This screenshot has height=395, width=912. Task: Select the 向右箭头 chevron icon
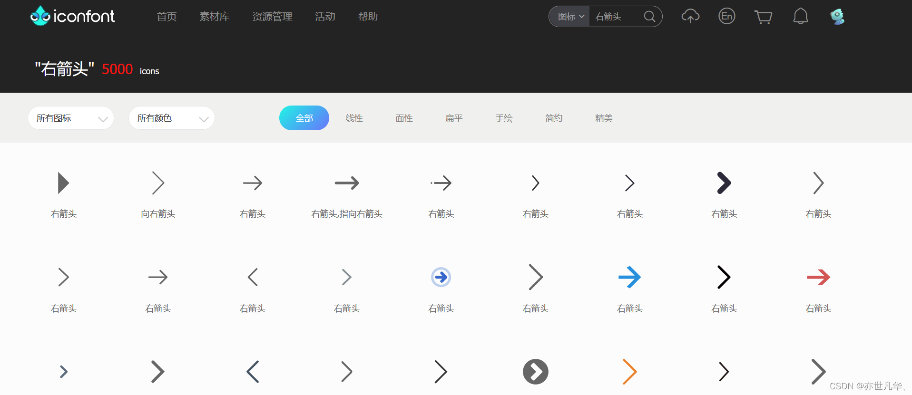point(158,183)
